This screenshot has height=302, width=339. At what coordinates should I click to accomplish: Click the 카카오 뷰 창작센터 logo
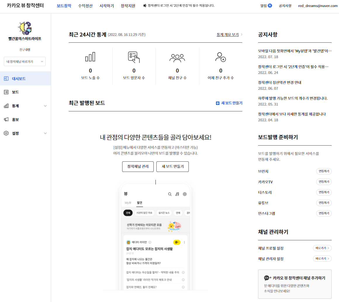[x=25, y=6]
